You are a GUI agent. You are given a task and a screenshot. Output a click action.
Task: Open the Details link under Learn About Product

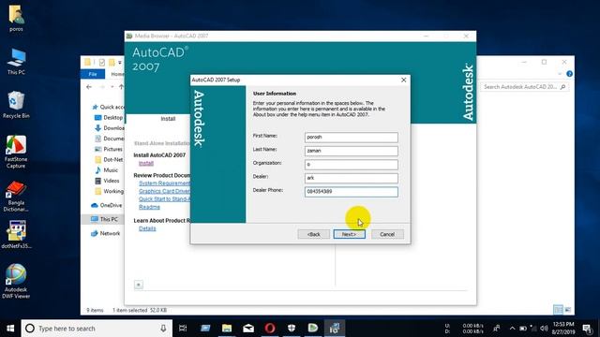click(147, 228)
